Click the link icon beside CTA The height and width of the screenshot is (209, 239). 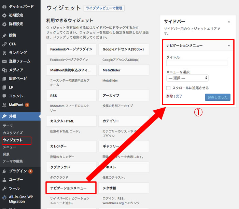point(4,44)
